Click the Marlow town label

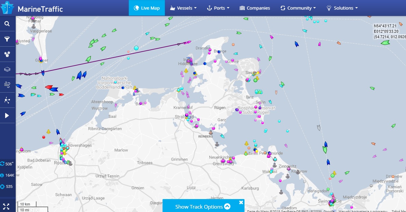click(121, 150)
